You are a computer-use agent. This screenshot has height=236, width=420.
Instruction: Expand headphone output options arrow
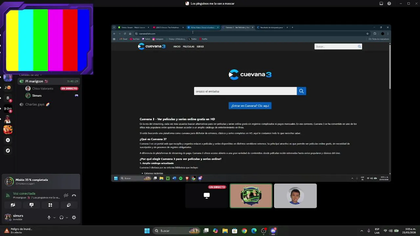point(67,217)
